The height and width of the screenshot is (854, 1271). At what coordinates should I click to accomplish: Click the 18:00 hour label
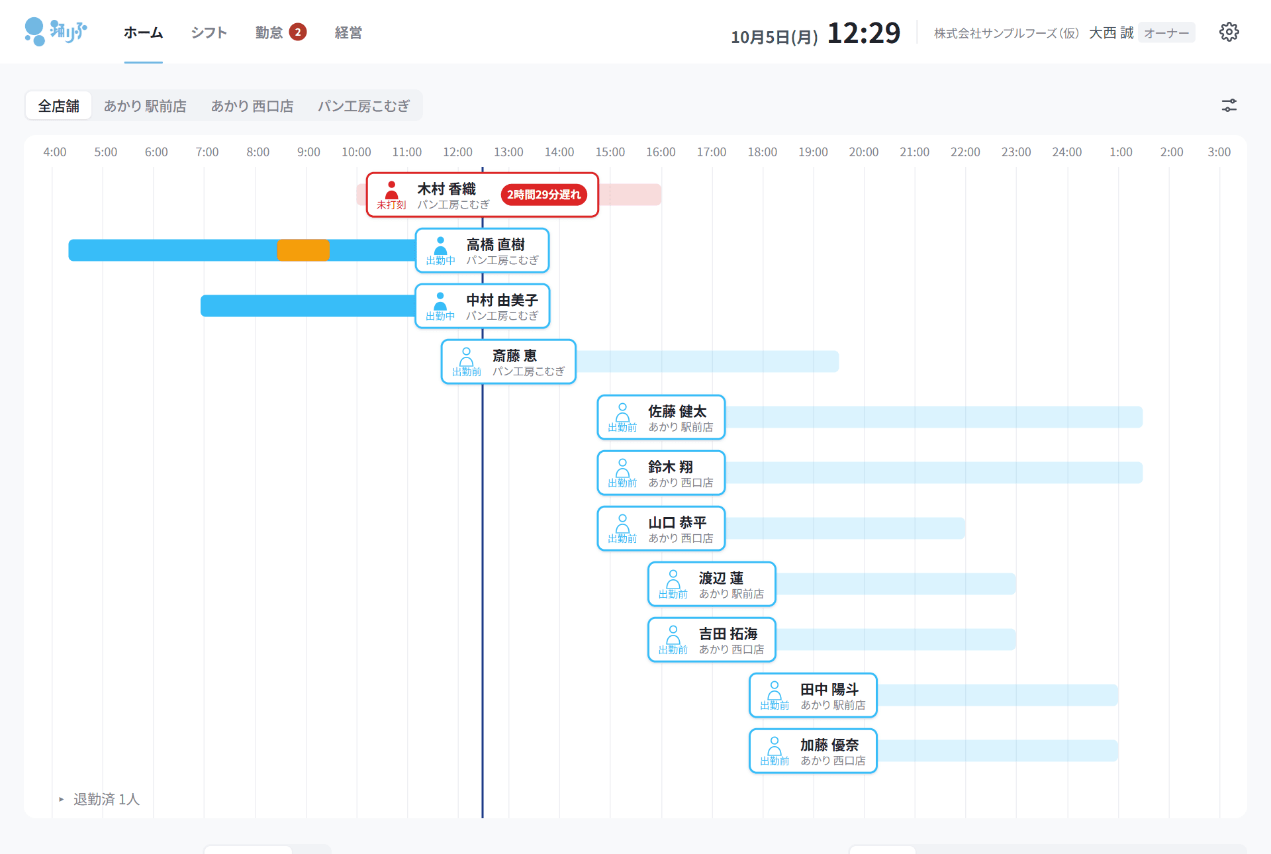(762, 152)
